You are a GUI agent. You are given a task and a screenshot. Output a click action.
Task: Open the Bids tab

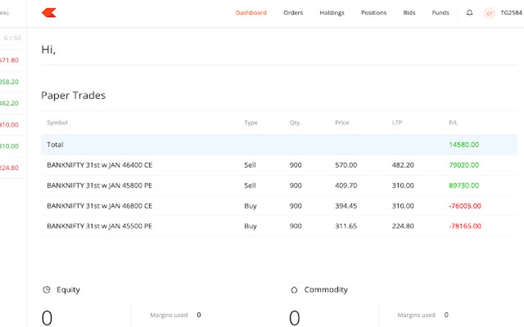click(x=409, y=13)
